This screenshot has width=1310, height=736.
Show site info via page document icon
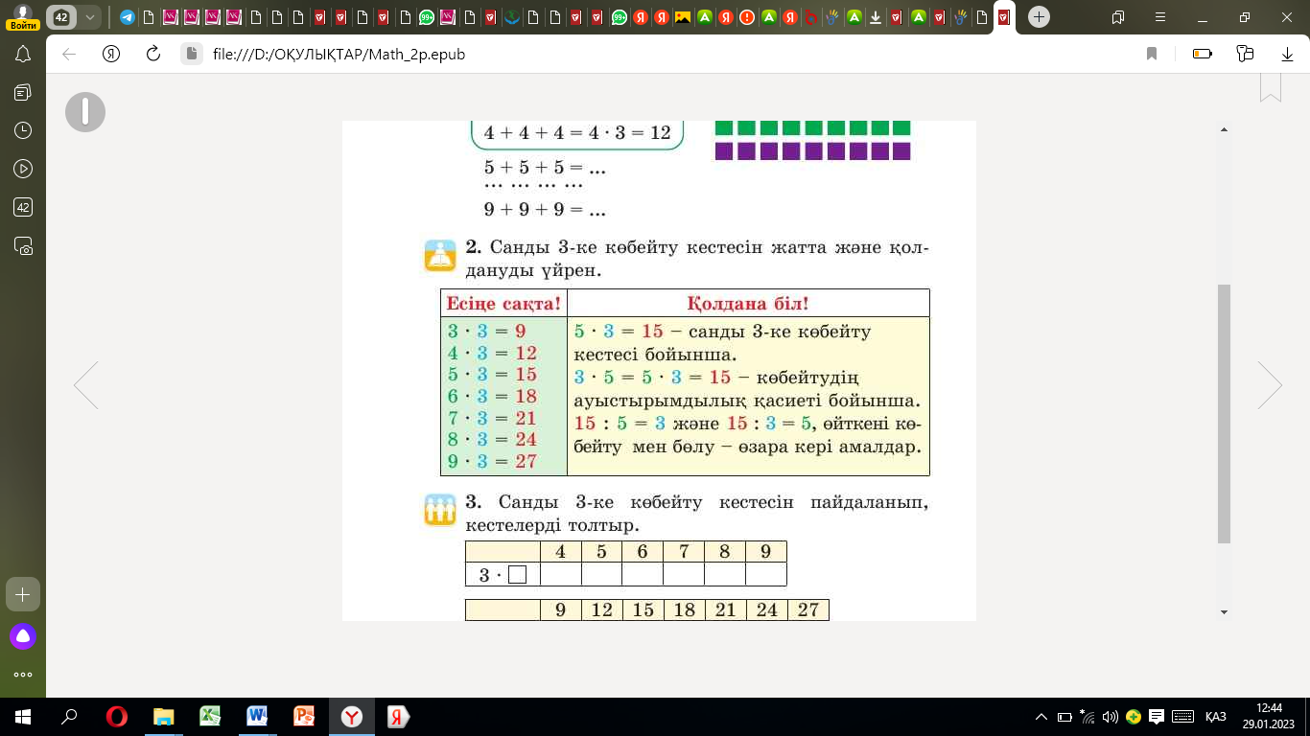tap(193, 55)
